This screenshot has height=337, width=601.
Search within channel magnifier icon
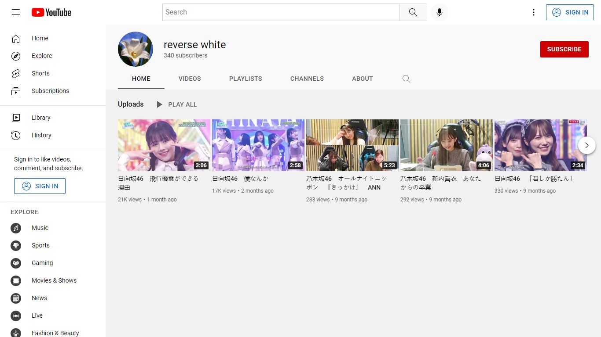click(406, 79)
